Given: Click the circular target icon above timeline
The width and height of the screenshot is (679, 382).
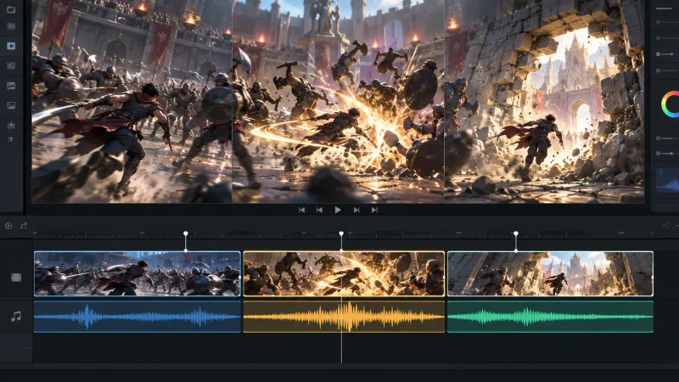Looking at the screenshot, I should (x=8, y=226).
